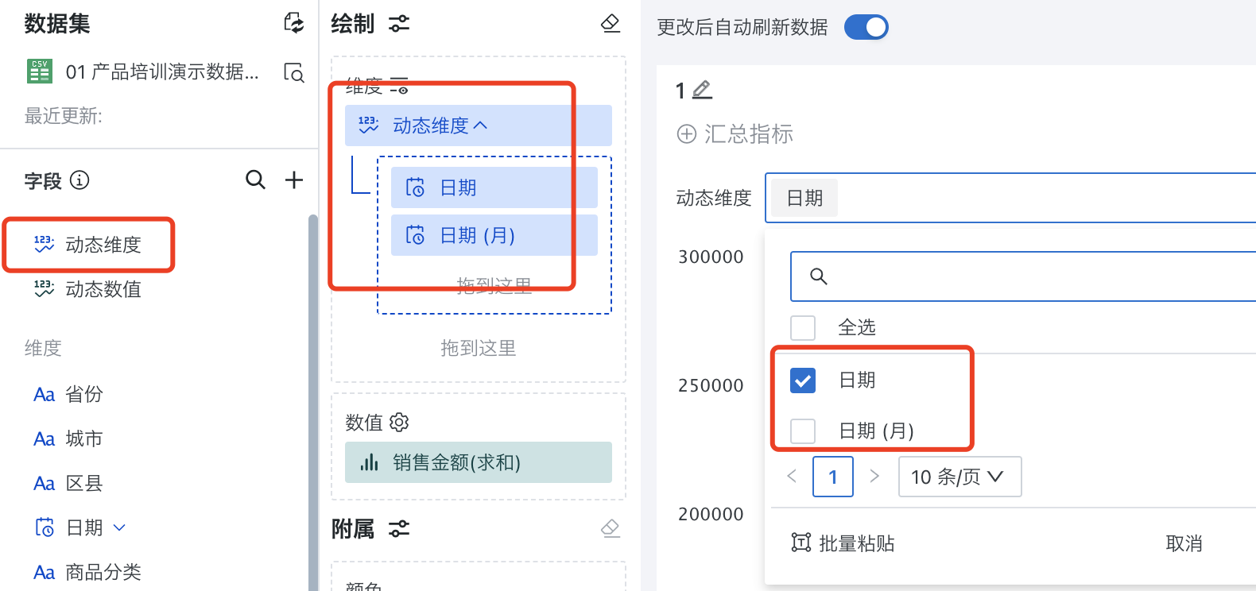Click the plus circle icon for 汇总指标

pyautogui.click(x=687, y=133)
